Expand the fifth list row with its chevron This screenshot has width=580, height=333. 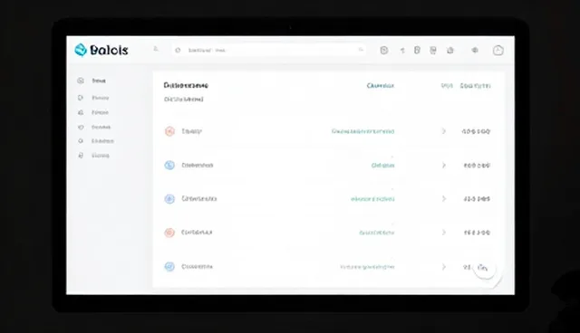(443, 267)
